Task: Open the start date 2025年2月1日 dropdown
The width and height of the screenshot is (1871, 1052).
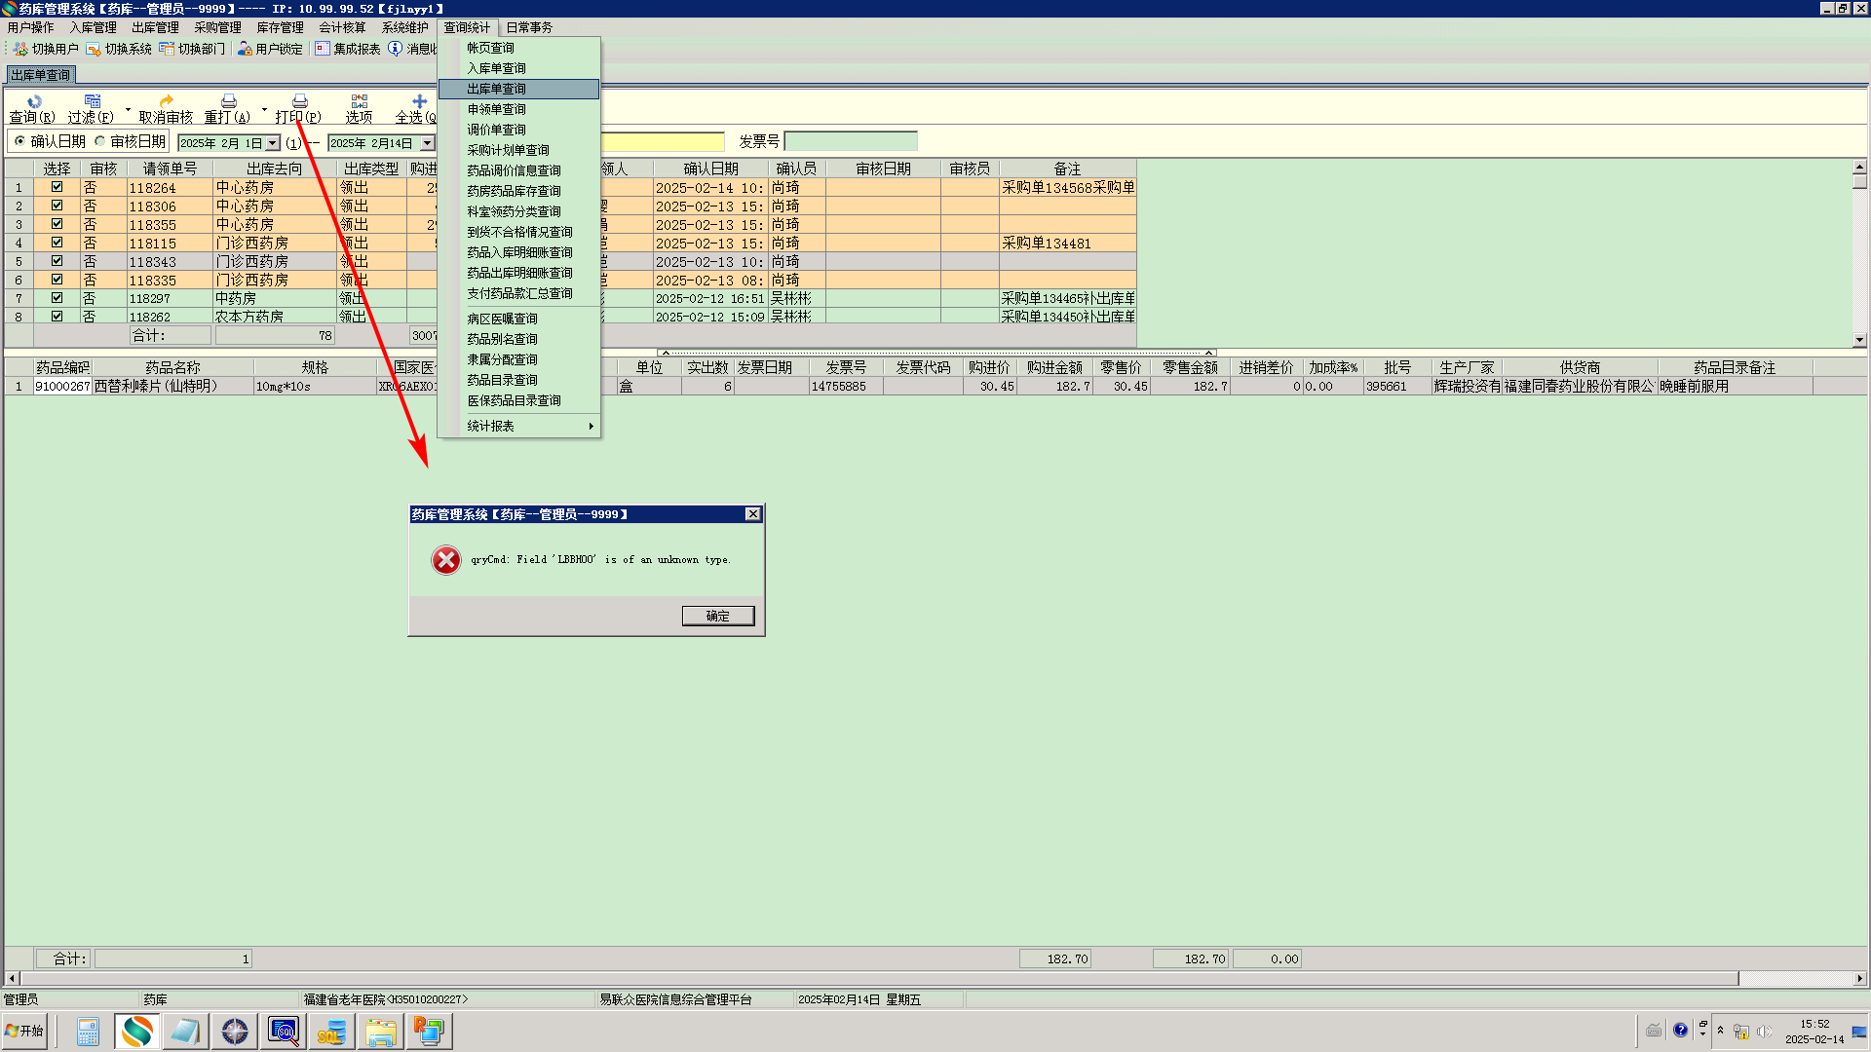Action: 273,143
